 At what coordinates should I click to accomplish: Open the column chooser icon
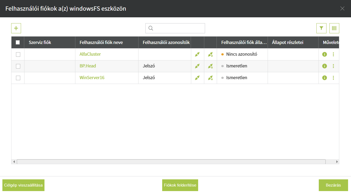pos(334,28)
